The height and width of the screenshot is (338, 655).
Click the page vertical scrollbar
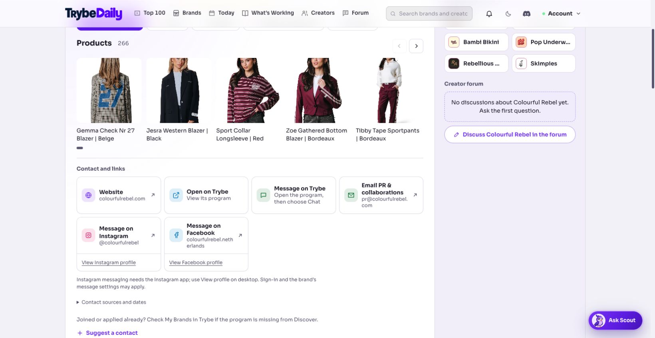653,59
